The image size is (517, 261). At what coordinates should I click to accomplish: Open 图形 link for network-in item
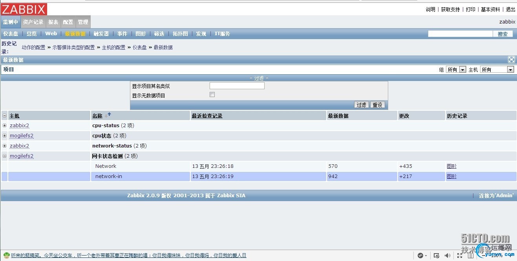(451, 176)
